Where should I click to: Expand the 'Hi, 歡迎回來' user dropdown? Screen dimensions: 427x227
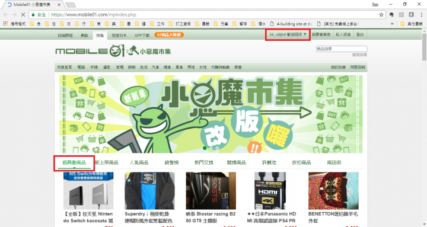pos(288,34)
